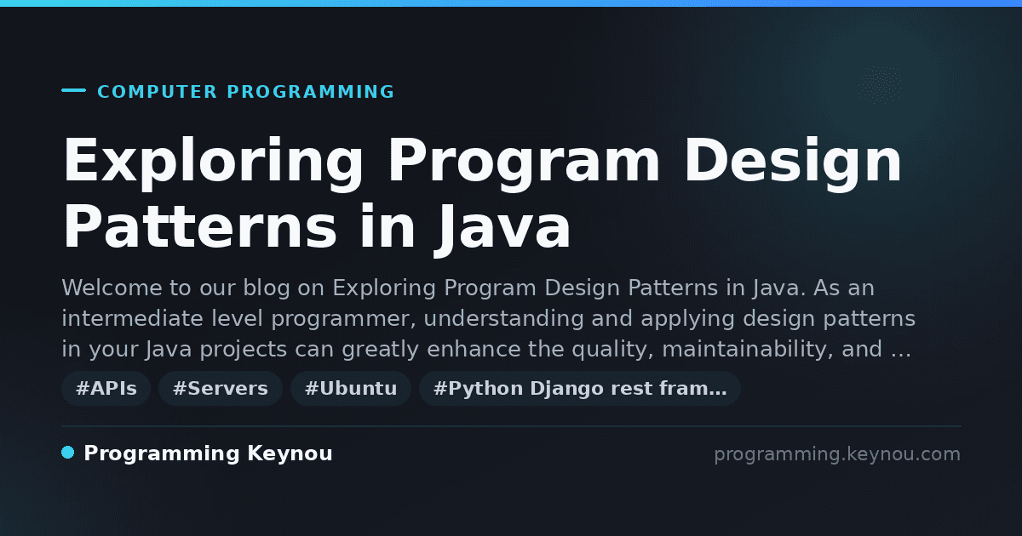The image size is (1022, 536).
Task: Click the COMPUTER PROGRAMMING category label
Action: 245,92
